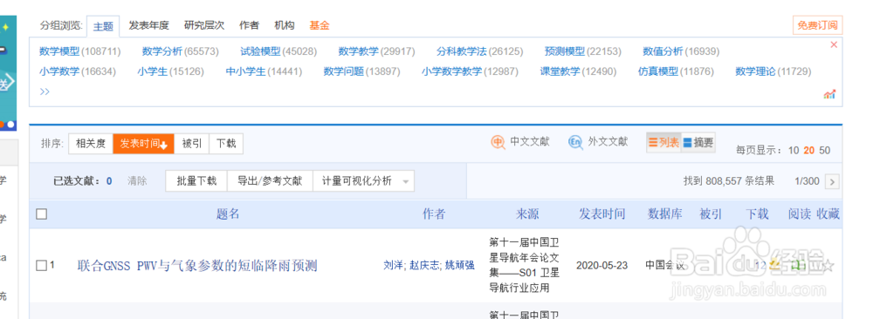The height and width of the screenshot is (319, 873).
Task: Open author 赵庆志 profile
Action: pos(423,266)
